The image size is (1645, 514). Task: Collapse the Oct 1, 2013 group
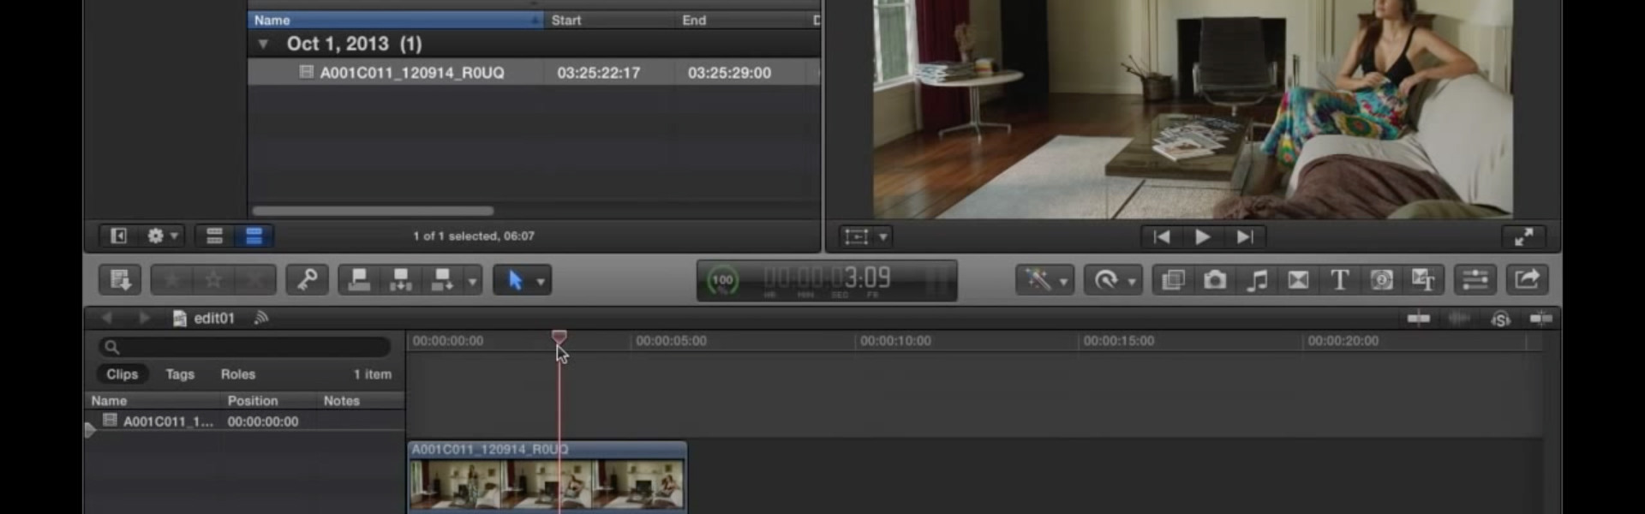click(x=263, y=44)
